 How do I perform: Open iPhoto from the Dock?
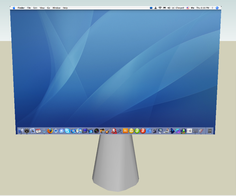pyautogui.click(x=102, y=131)
